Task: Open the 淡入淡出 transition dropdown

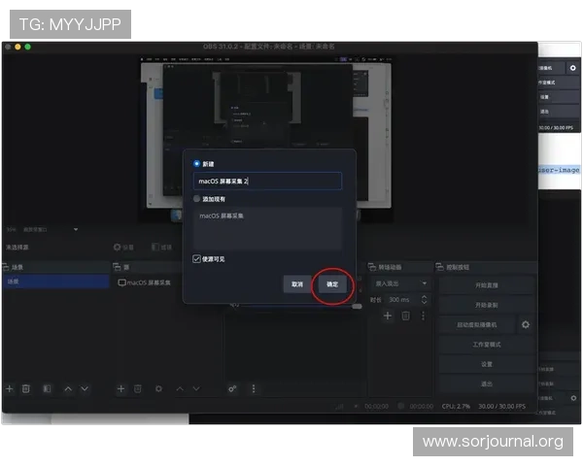Action: [x=400, y=283]
